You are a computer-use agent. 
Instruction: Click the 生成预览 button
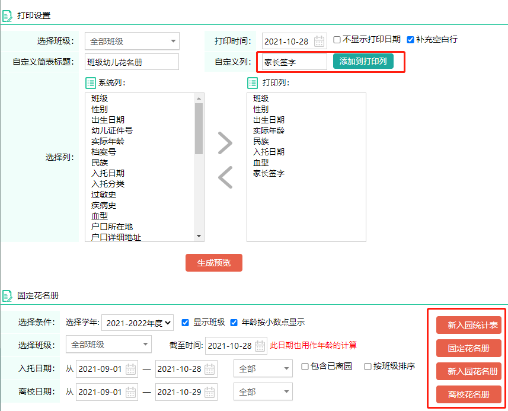coord(214,263)
